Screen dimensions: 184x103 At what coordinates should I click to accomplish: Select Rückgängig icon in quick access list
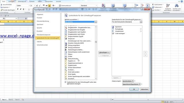click(113, 29)
